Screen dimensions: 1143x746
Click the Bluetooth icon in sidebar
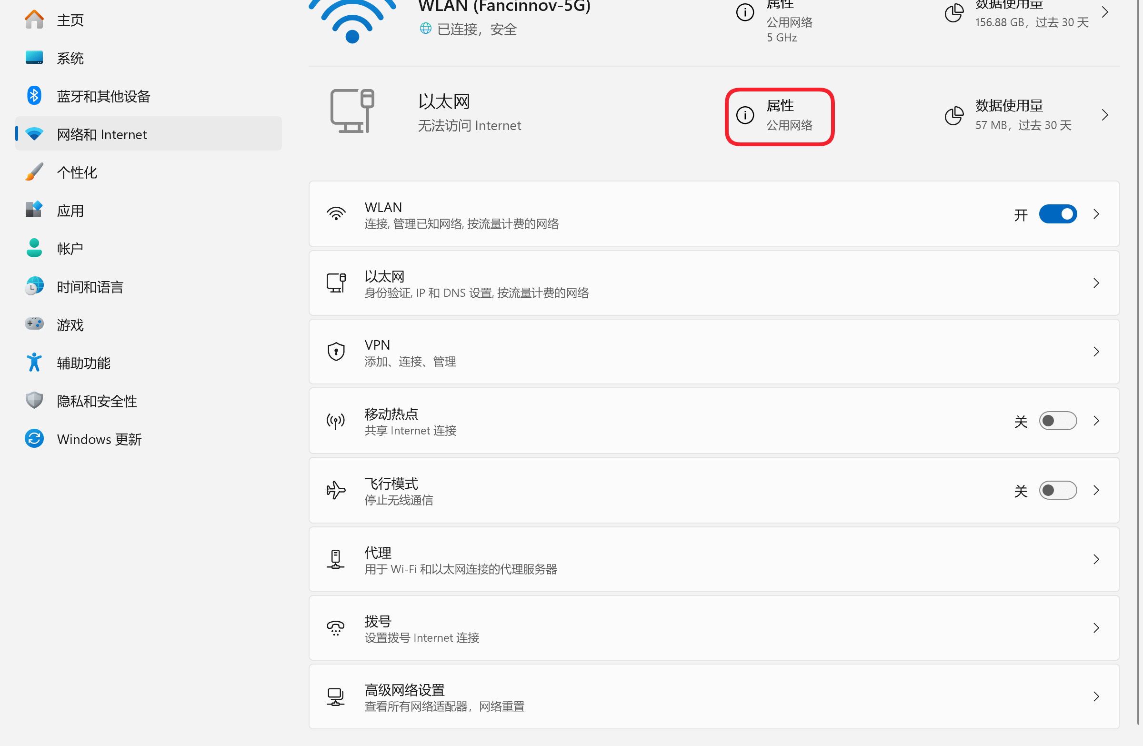pos(34,96)
